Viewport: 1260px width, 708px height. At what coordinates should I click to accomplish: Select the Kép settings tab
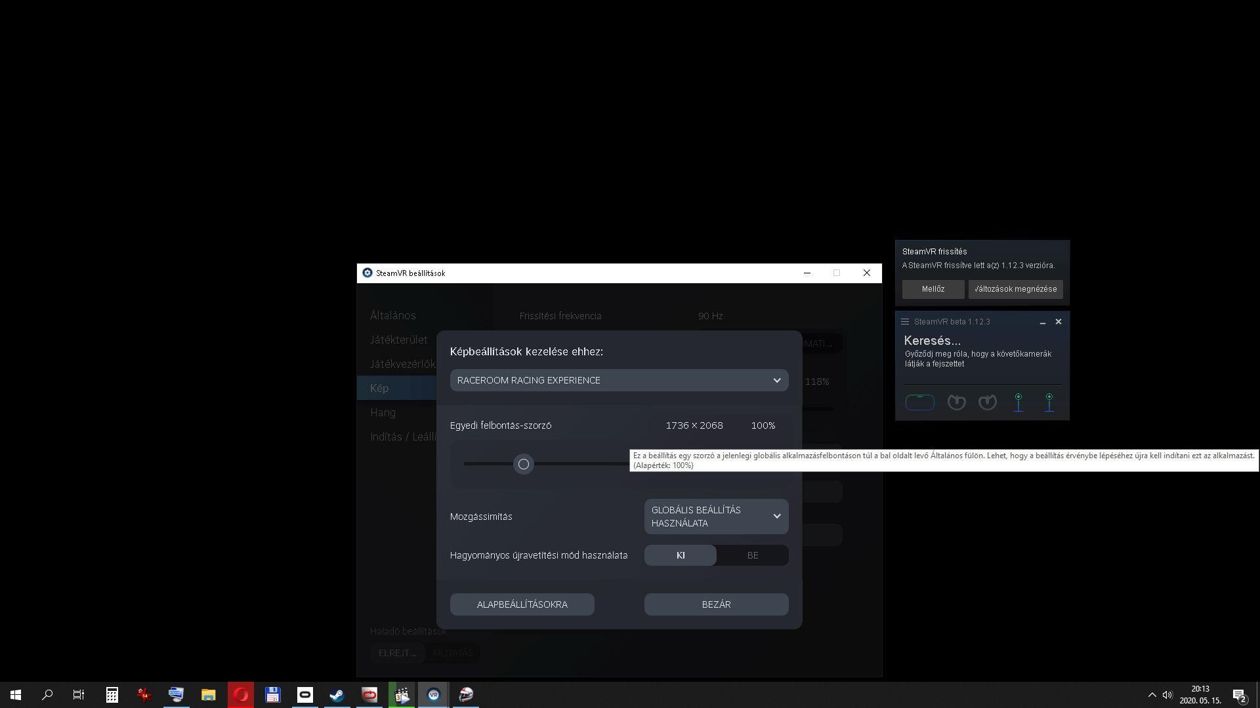pyautogui.click(x=396, y=388)
